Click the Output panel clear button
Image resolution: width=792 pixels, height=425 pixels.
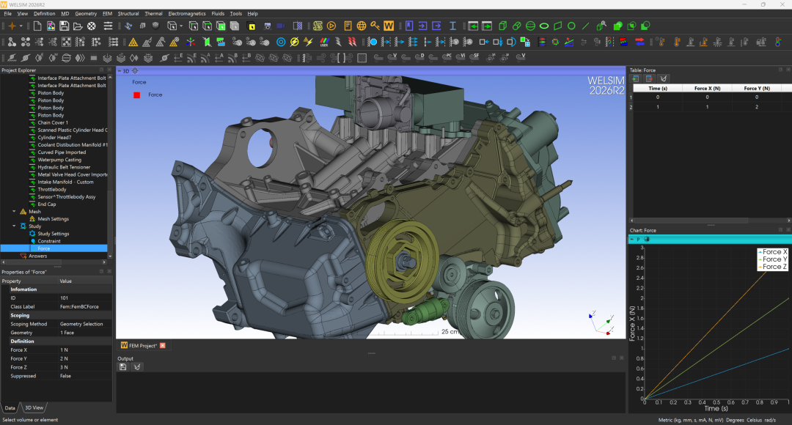[137, 367]
